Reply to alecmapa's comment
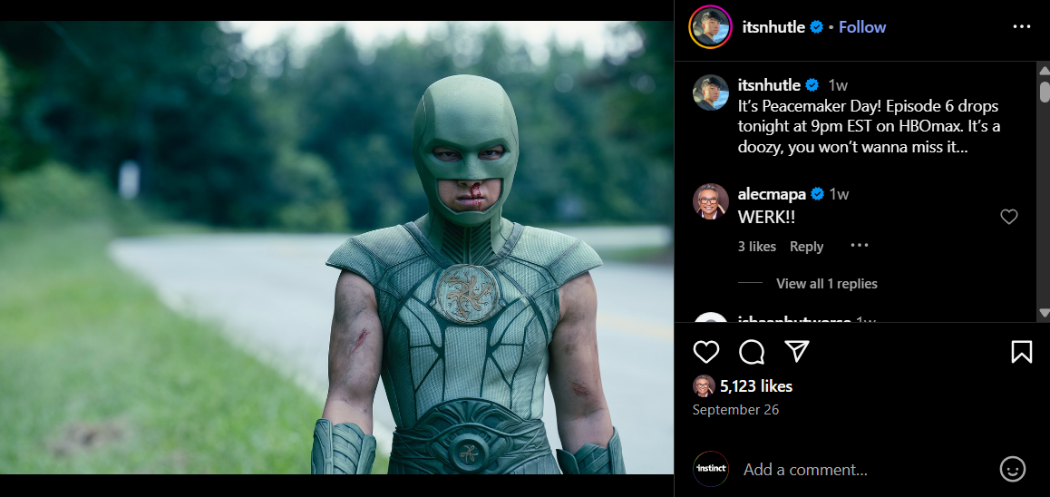This screenshot has height=497, width=1050. 806,247
